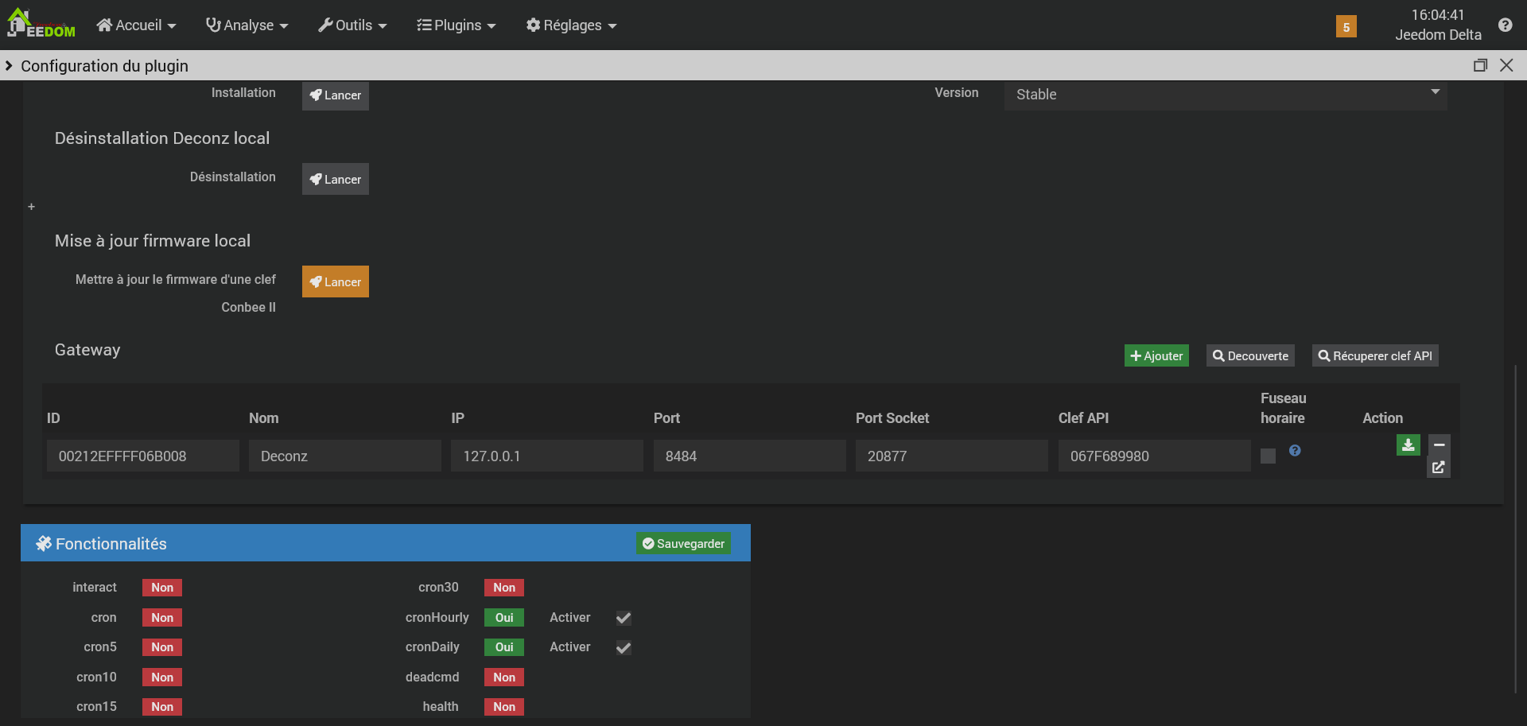Click the green download icon in Action column
This screenshot has height=726, width=1527.
pyautogui.click(x=1408, y=445)
